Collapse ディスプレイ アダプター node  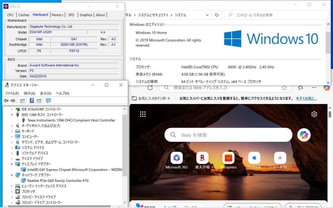tap(12, 164)
